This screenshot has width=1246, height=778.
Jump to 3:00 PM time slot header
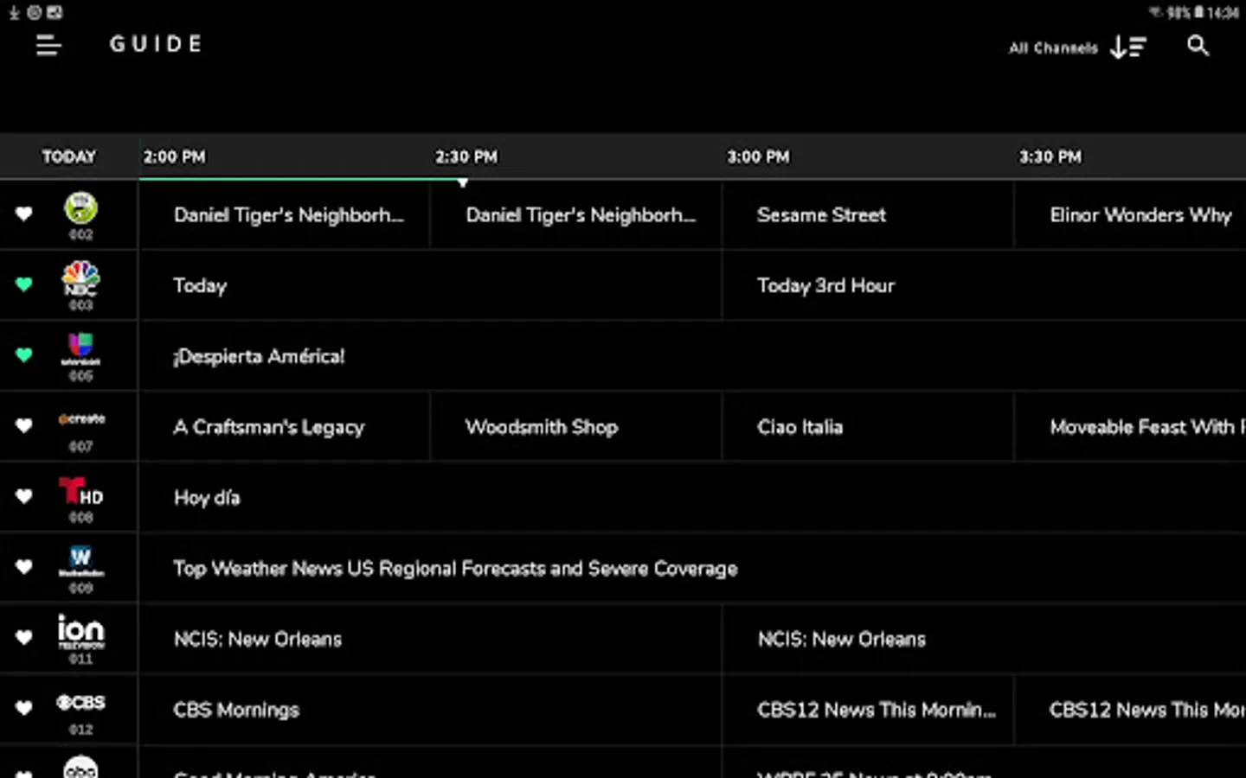pyautogui.click(x=758, y=156)
